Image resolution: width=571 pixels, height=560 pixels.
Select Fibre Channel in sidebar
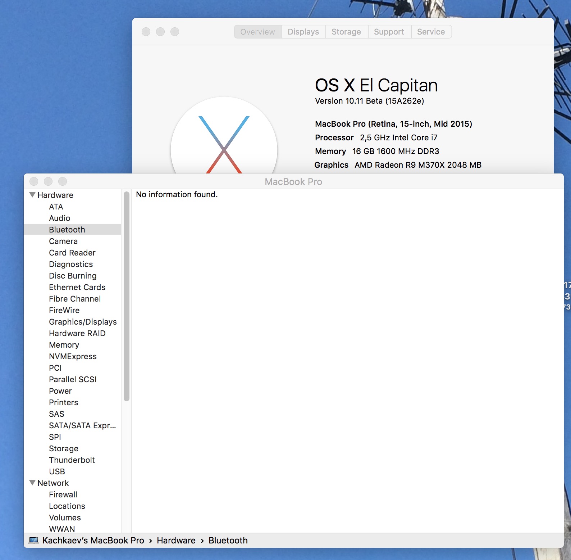click(x=75, y=299)
